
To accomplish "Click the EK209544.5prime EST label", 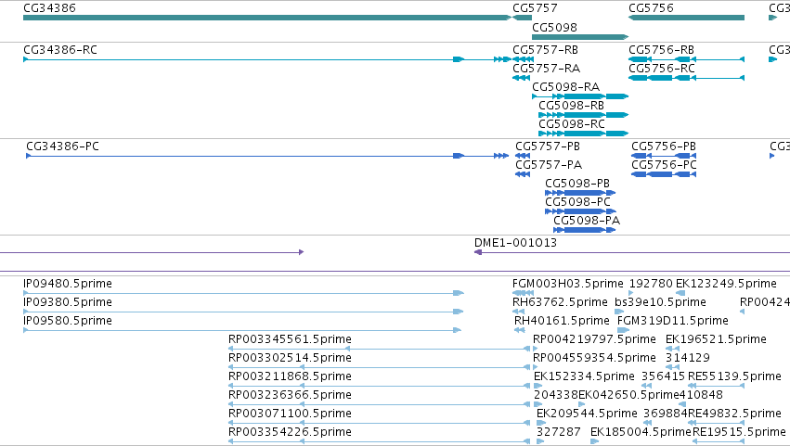I will click(587, 414).
